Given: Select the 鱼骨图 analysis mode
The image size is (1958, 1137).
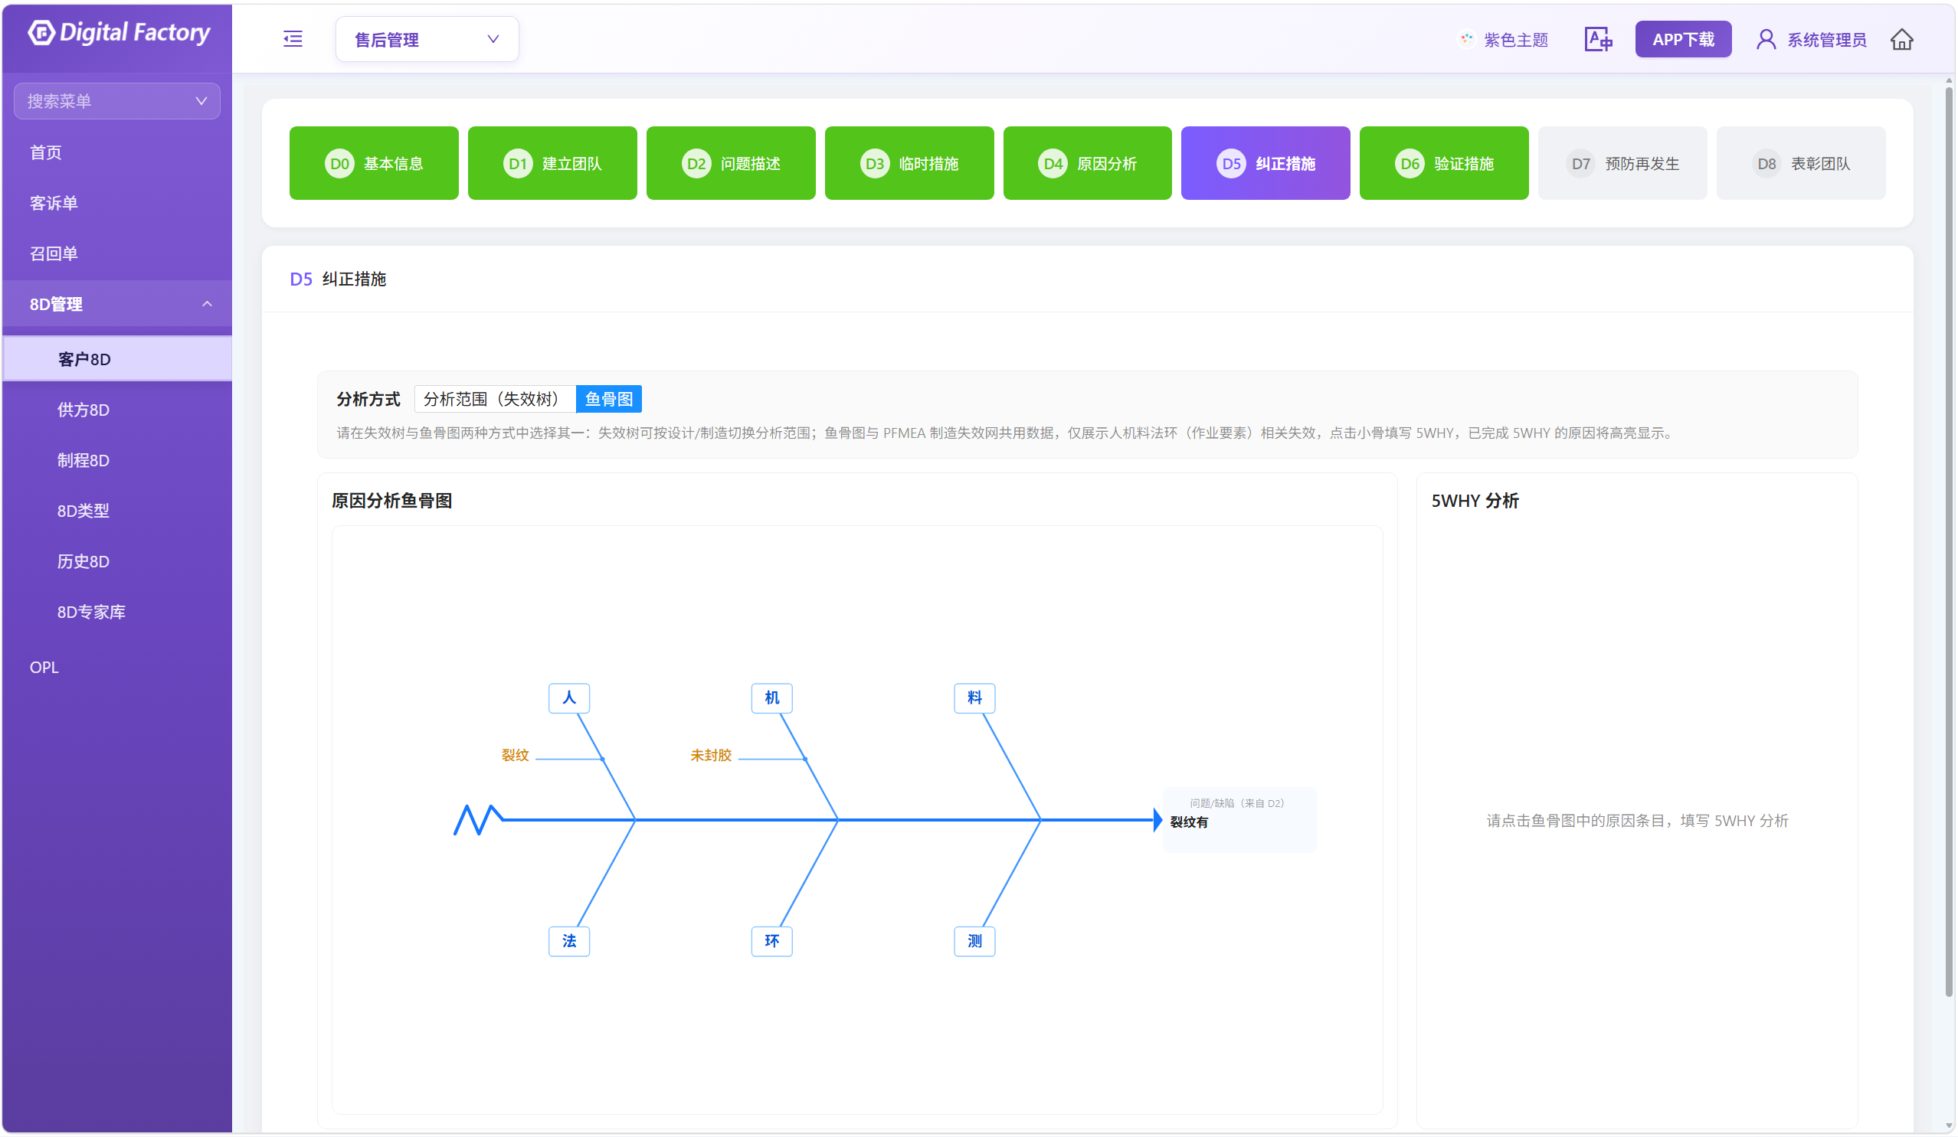Looking at the screenshot, I should (608, 398).
